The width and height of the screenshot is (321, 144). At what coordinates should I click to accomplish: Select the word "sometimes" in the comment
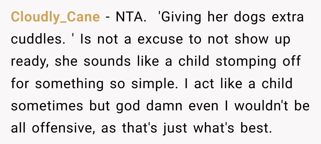(x=47, y=106)
